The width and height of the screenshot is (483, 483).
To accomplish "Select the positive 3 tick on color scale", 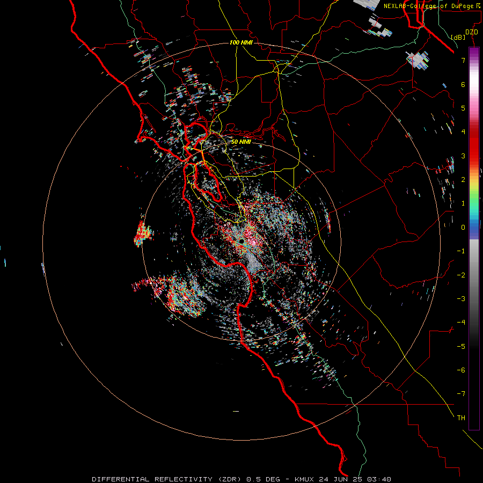I will 463,156.
